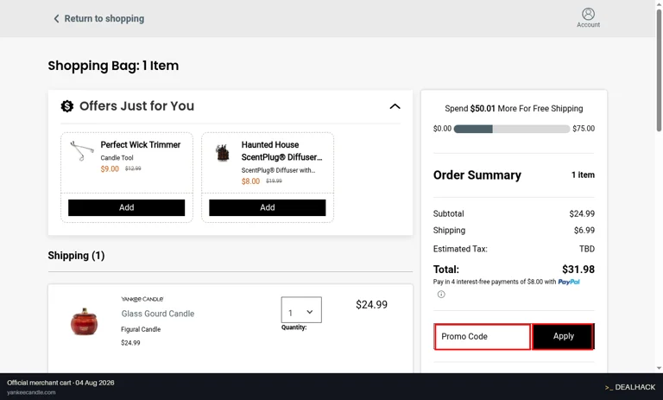Click the Pay in 4 interest-free payments text
The image size is (663, 400).
[x=495, y=282]
